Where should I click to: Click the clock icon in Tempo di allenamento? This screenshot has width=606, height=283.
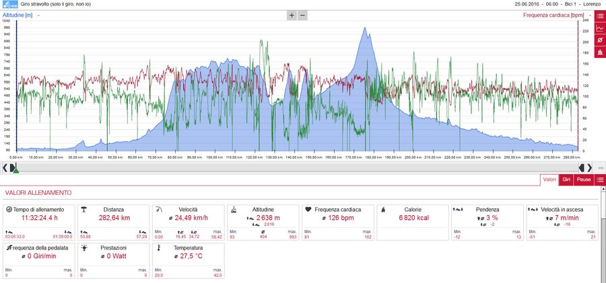(x=9, y=209)
